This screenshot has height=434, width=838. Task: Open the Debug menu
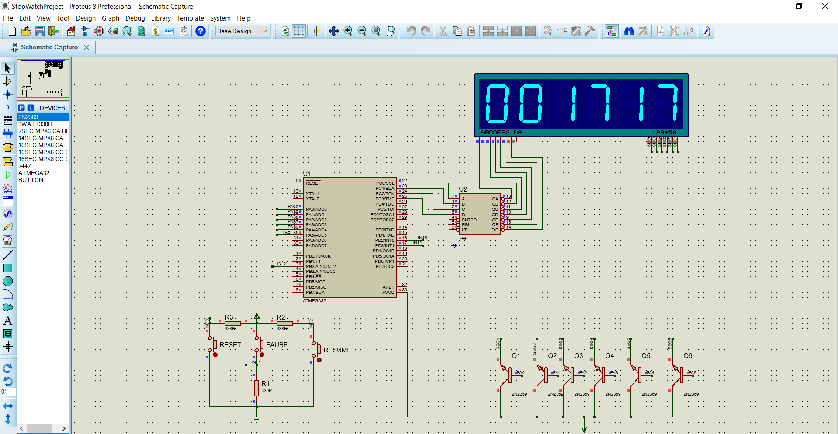click(135, 18)
